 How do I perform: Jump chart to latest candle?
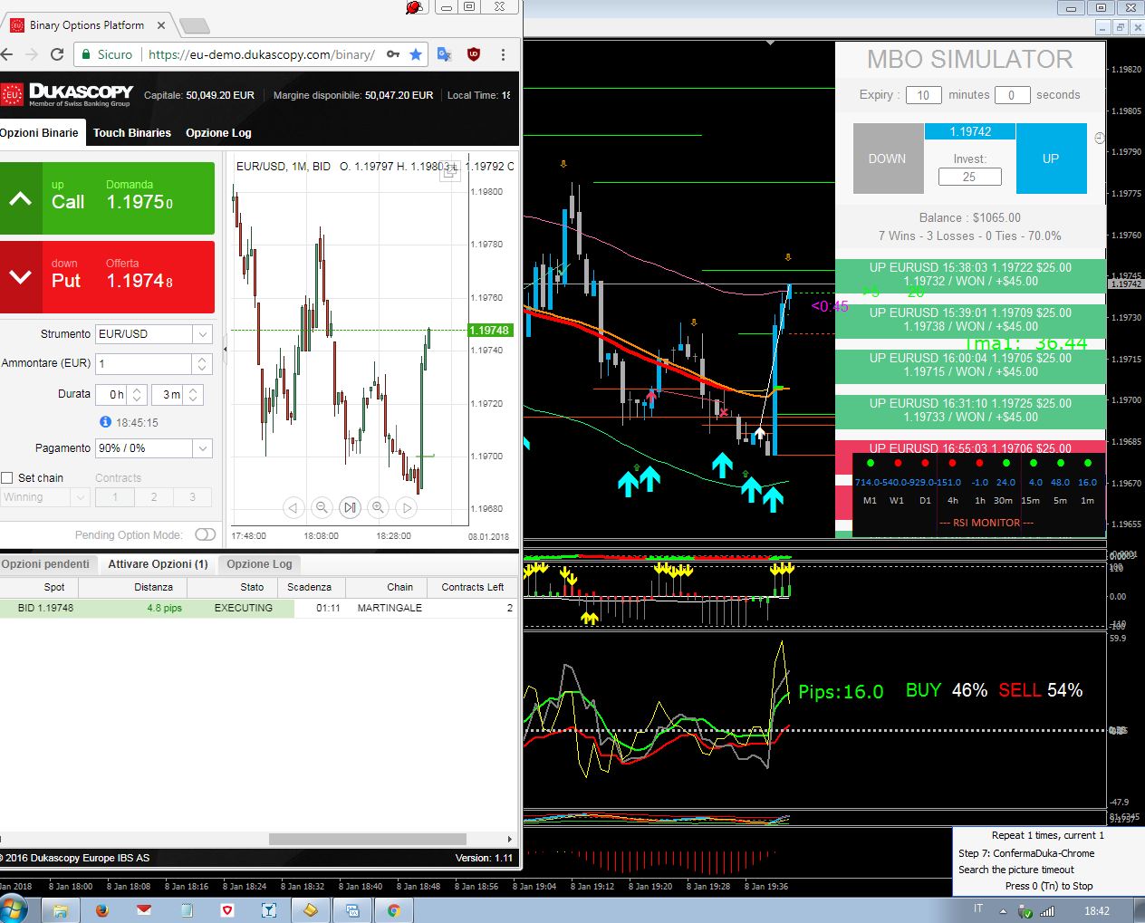(351, 508)
